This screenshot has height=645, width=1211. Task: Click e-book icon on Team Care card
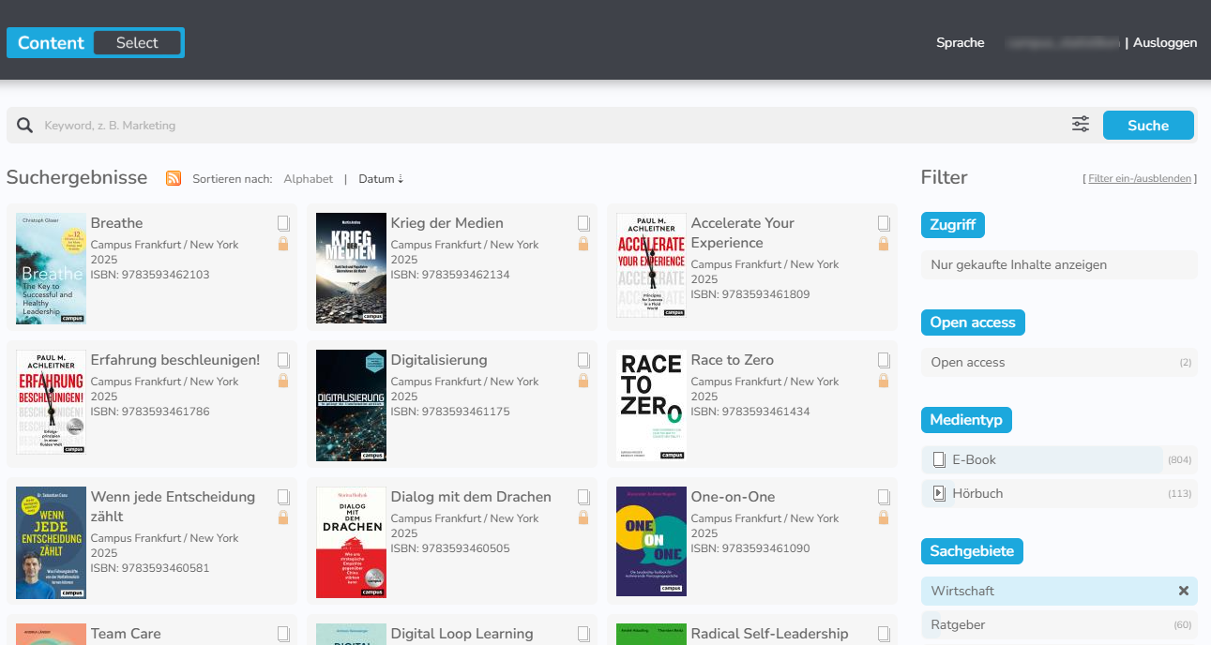point(283,635)
